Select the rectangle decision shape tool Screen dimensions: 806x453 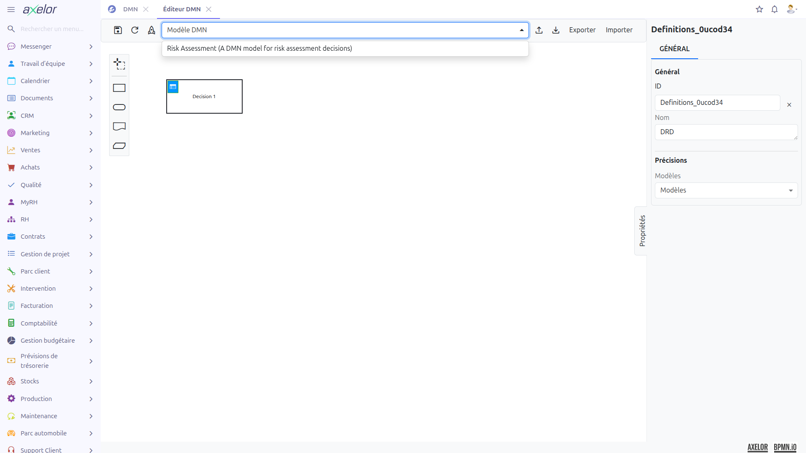119,88
